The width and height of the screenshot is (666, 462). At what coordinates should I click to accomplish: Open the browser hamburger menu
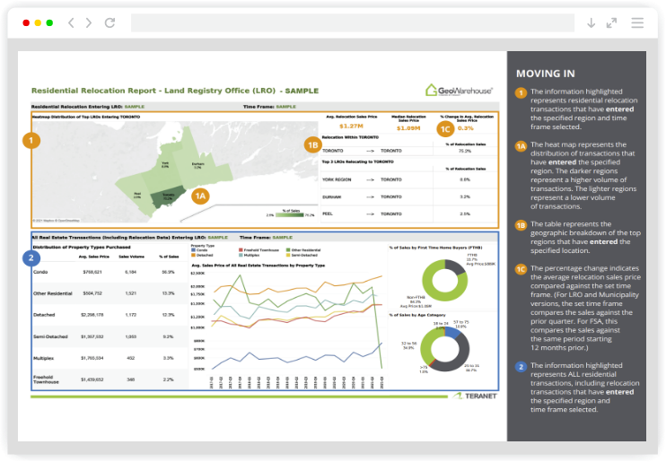click(x=637, y=22)
